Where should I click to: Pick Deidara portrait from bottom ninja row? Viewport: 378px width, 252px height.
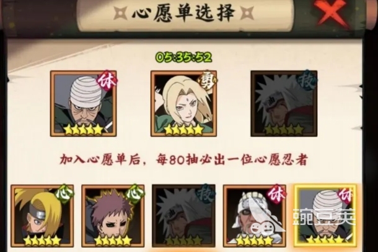click(42, 216)
